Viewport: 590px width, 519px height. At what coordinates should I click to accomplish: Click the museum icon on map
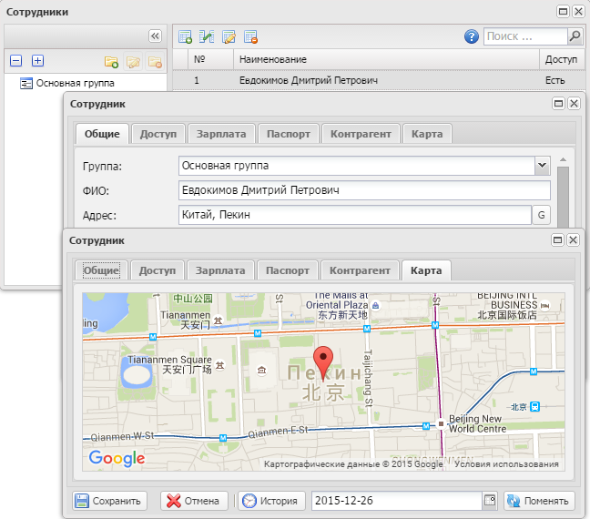coord(261,371)
